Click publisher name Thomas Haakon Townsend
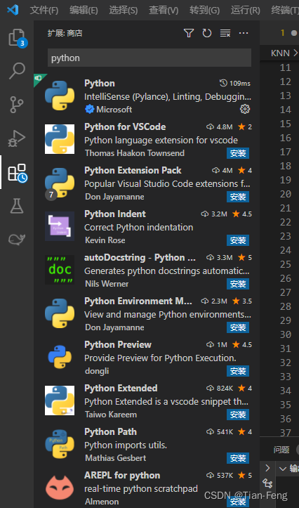Viewport: 299px width, 508px height. [x=135, y=153]
